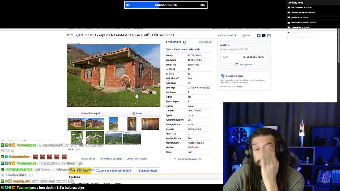Select the second thumbnail showing the brick house side

pyautogui.click(x=95, y=124)
